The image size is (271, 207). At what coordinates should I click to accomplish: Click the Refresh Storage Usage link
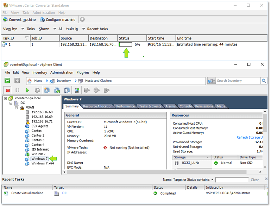(250, 138)
